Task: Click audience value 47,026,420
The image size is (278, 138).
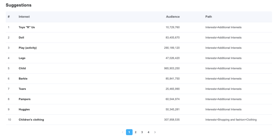Action: point(173,58)
